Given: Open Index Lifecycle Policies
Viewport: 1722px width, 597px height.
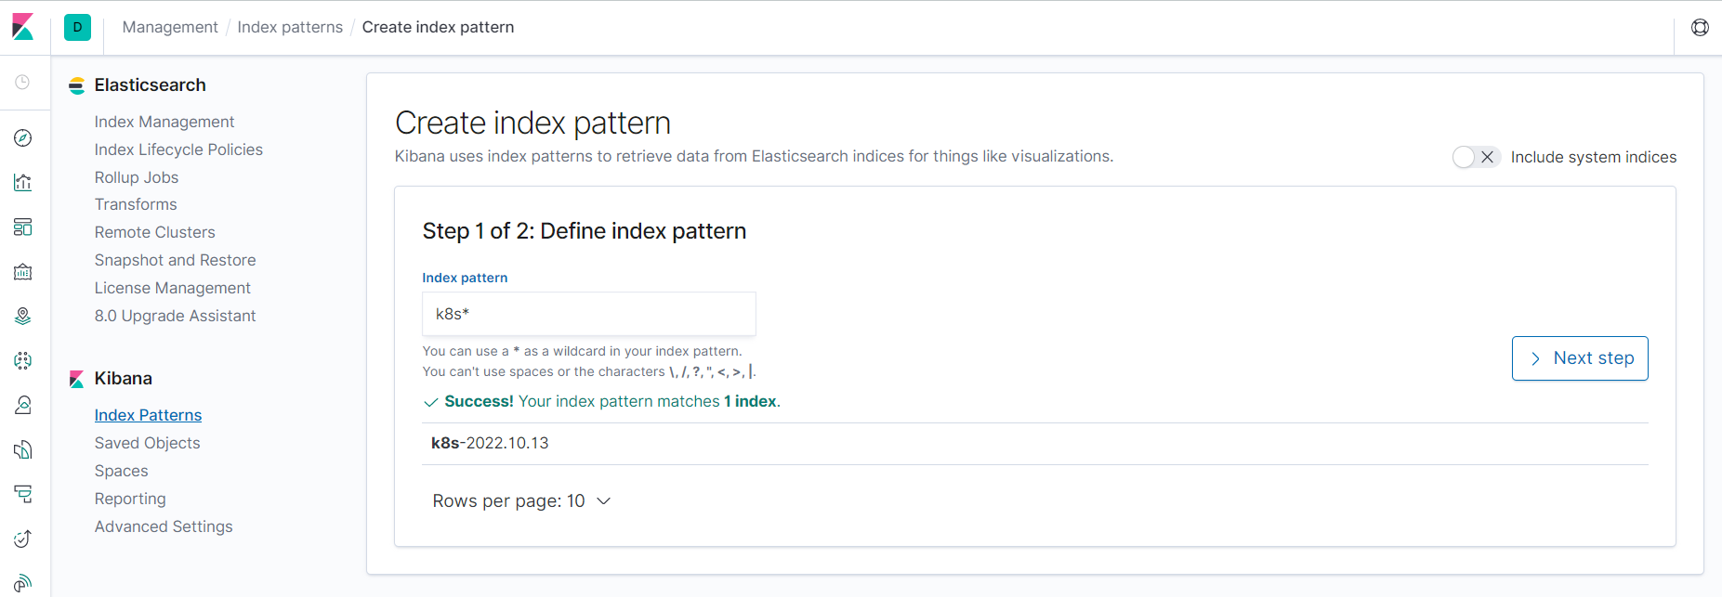Looking at the screenshot, I should [x=178, y=149].
